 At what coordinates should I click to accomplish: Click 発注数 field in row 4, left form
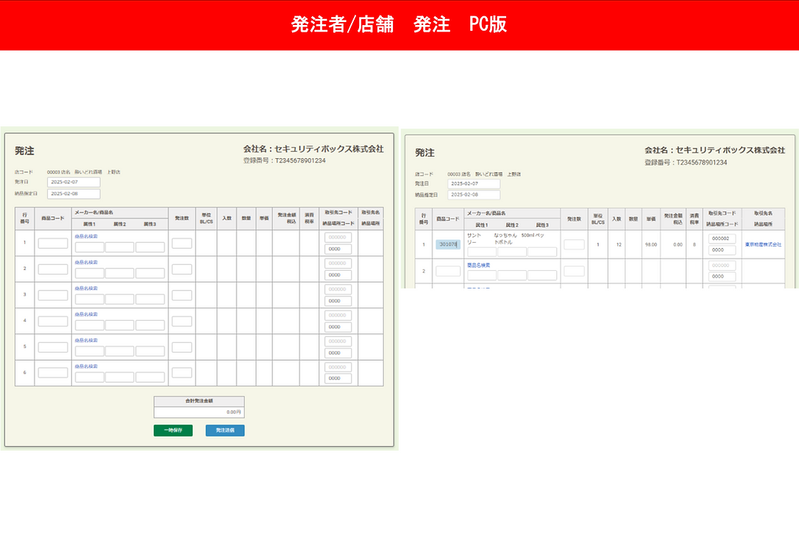(182, 322)
